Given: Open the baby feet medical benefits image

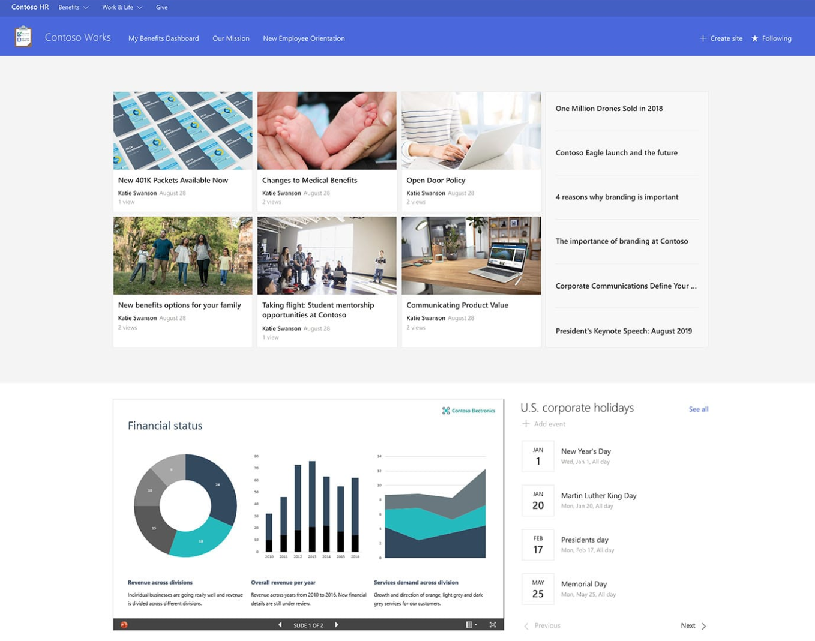Looking at the screenshot, I should (x=327, y=131).
